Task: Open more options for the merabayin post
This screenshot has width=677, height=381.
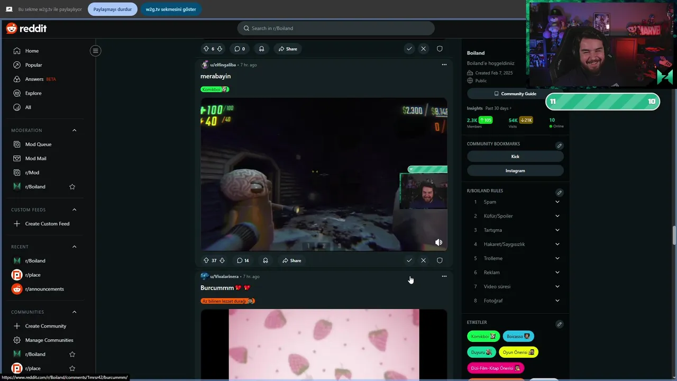Action: point(444,65)
